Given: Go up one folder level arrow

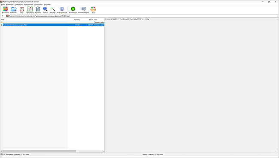Looking at the screenshot, I should (x=3, y=16).
